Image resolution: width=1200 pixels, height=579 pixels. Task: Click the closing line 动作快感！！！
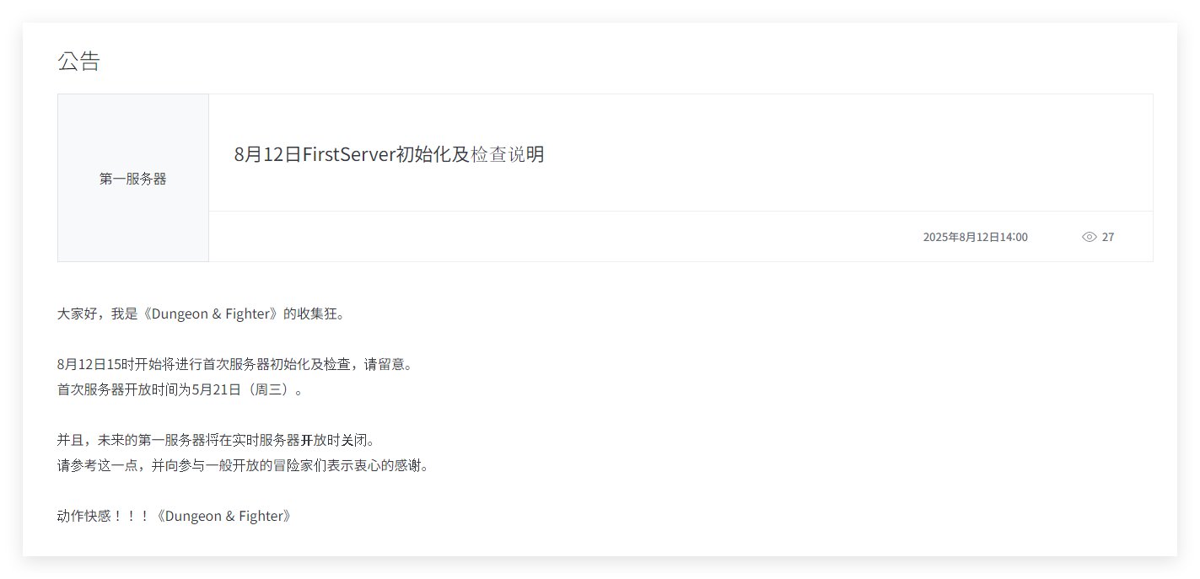[x=175, y=516]
